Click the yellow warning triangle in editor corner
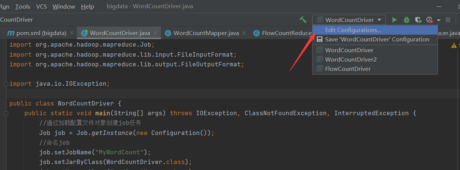This screenshot has width=460, height=170. click(x=454, y=45)
